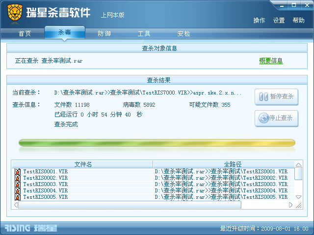Click the 正在查杀 查杀率测试.rar text
This screenshot has width=314, height=235.
click(49, 61)
